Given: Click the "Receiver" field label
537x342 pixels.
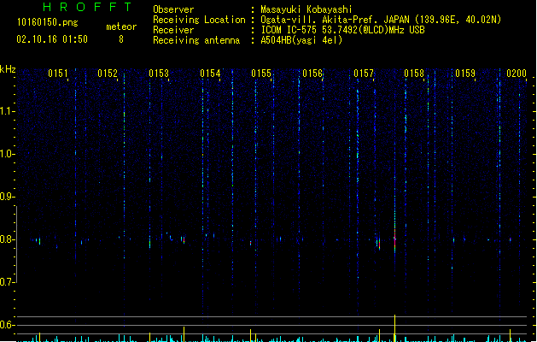Looking at the screenshot, I should (x=173, y=30).
